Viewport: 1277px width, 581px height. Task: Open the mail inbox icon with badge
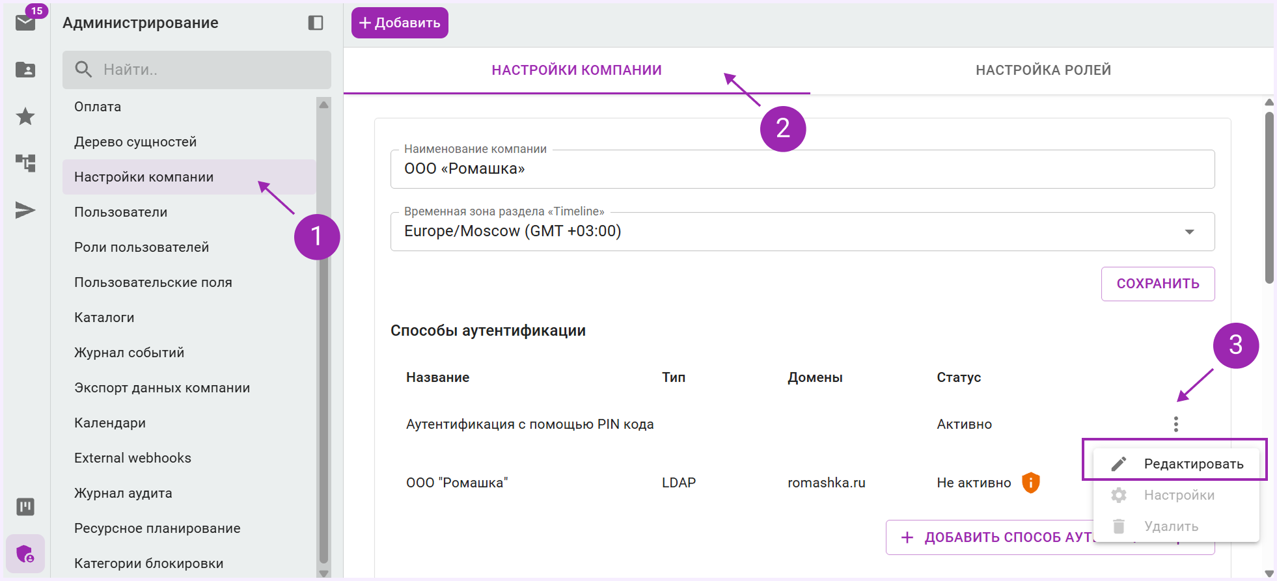point(26,22)
